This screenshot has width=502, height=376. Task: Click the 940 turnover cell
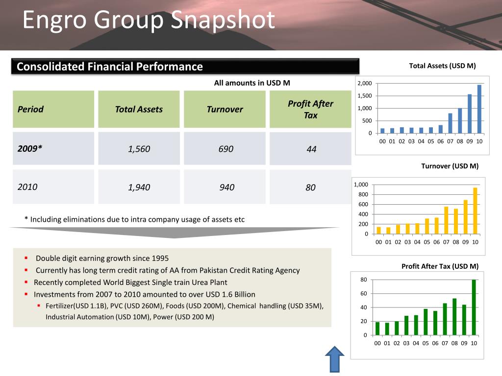point(225,187)
